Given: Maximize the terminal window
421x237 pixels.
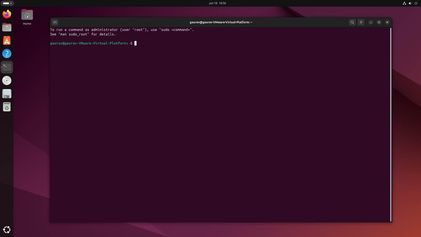Looking at the screenshot, I should (x=379, y=22).
